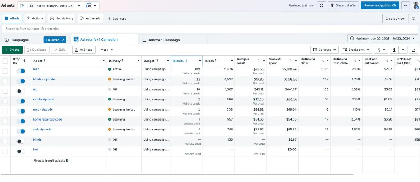The width and height of the screenshot is (420, 182).
Task: Click the search filter input field
Action: tap(210, 29)
